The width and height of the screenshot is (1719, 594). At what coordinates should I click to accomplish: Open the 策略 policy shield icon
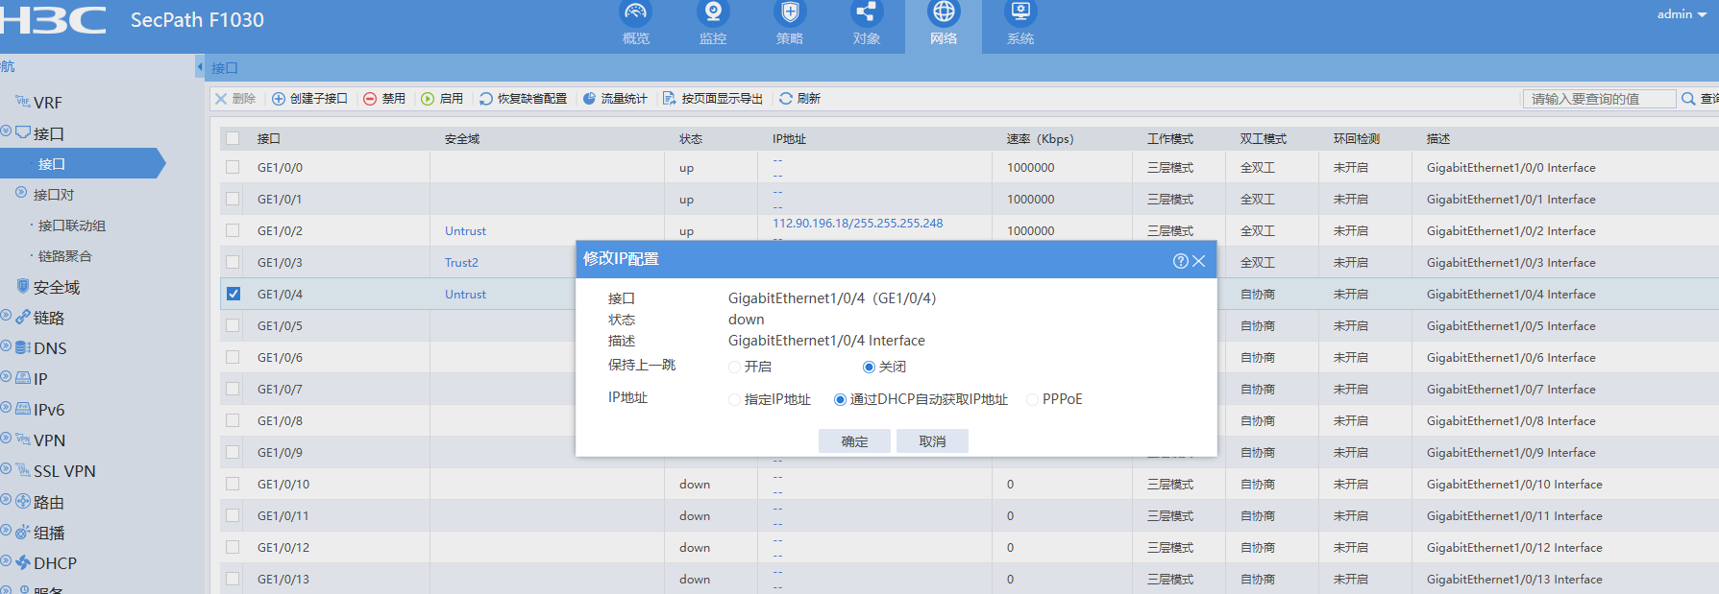[x=790, y=14]
